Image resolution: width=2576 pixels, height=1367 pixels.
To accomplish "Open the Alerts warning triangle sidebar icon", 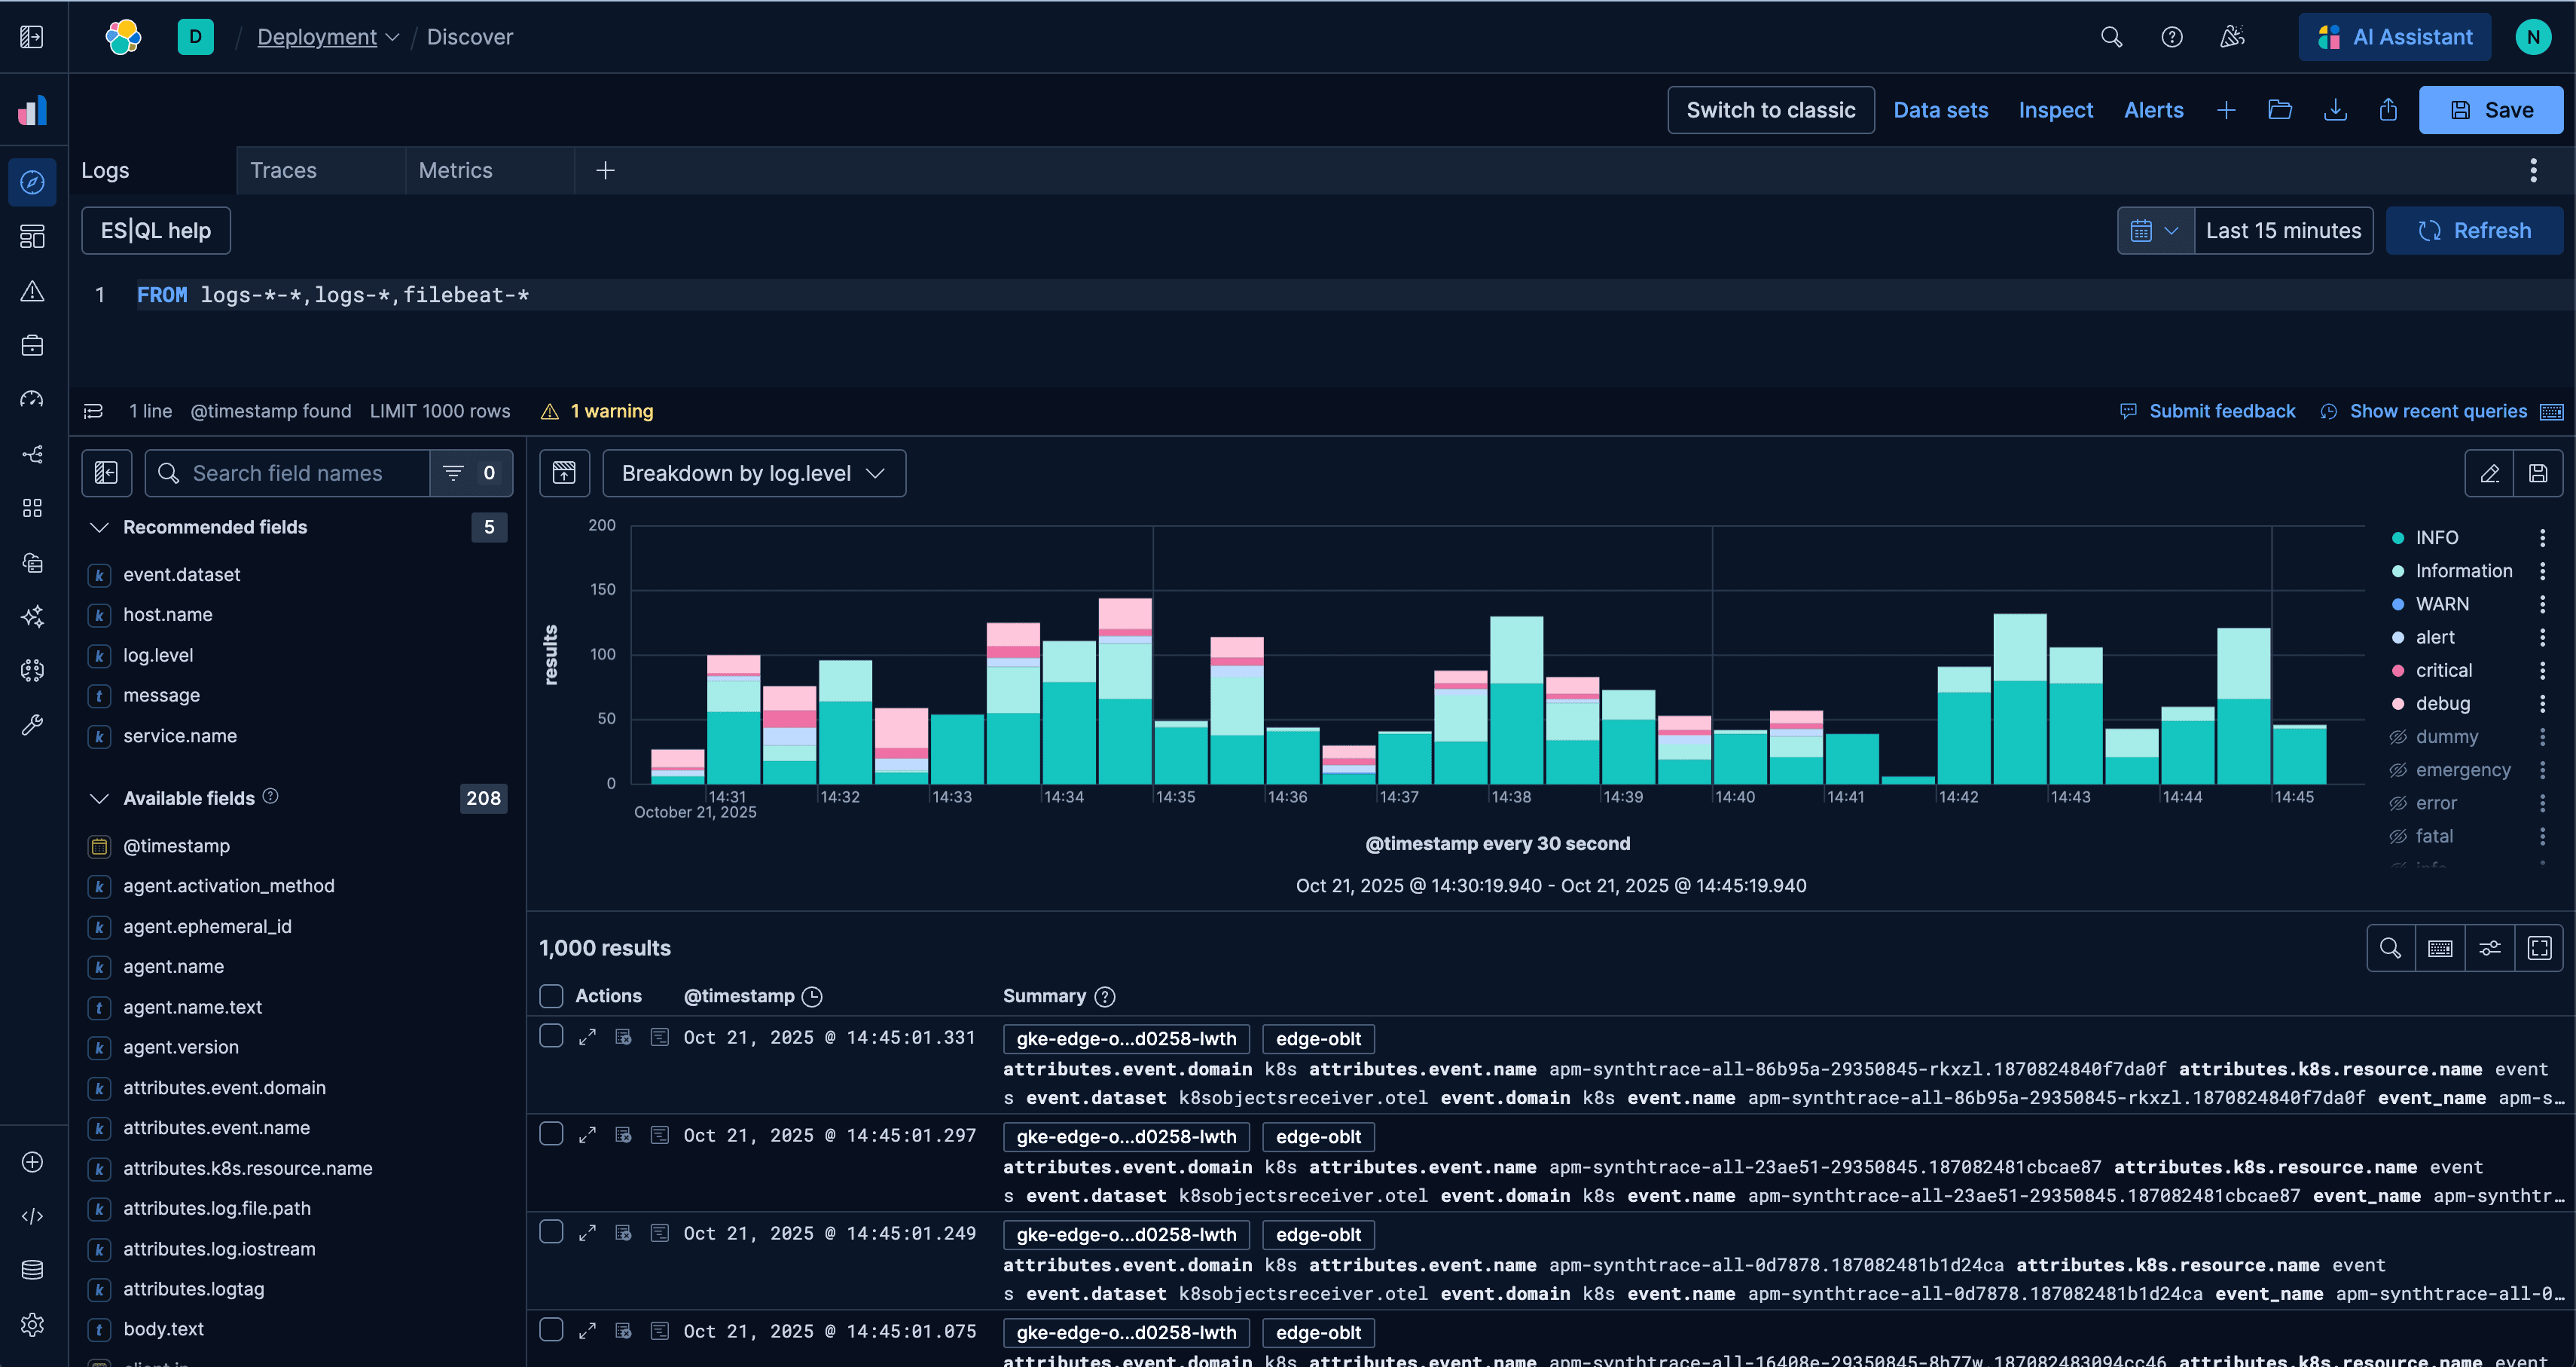I will point(32,293).
